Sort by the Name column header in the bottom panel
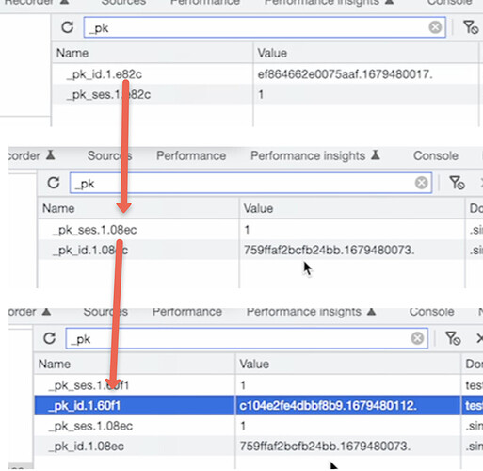 [55, 365]
